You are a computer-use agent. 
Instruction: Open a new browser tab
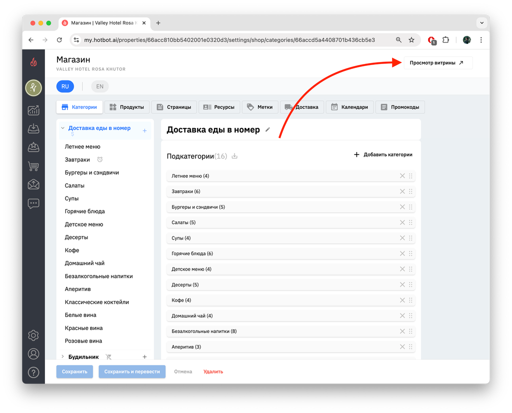(x=158, y=23)
